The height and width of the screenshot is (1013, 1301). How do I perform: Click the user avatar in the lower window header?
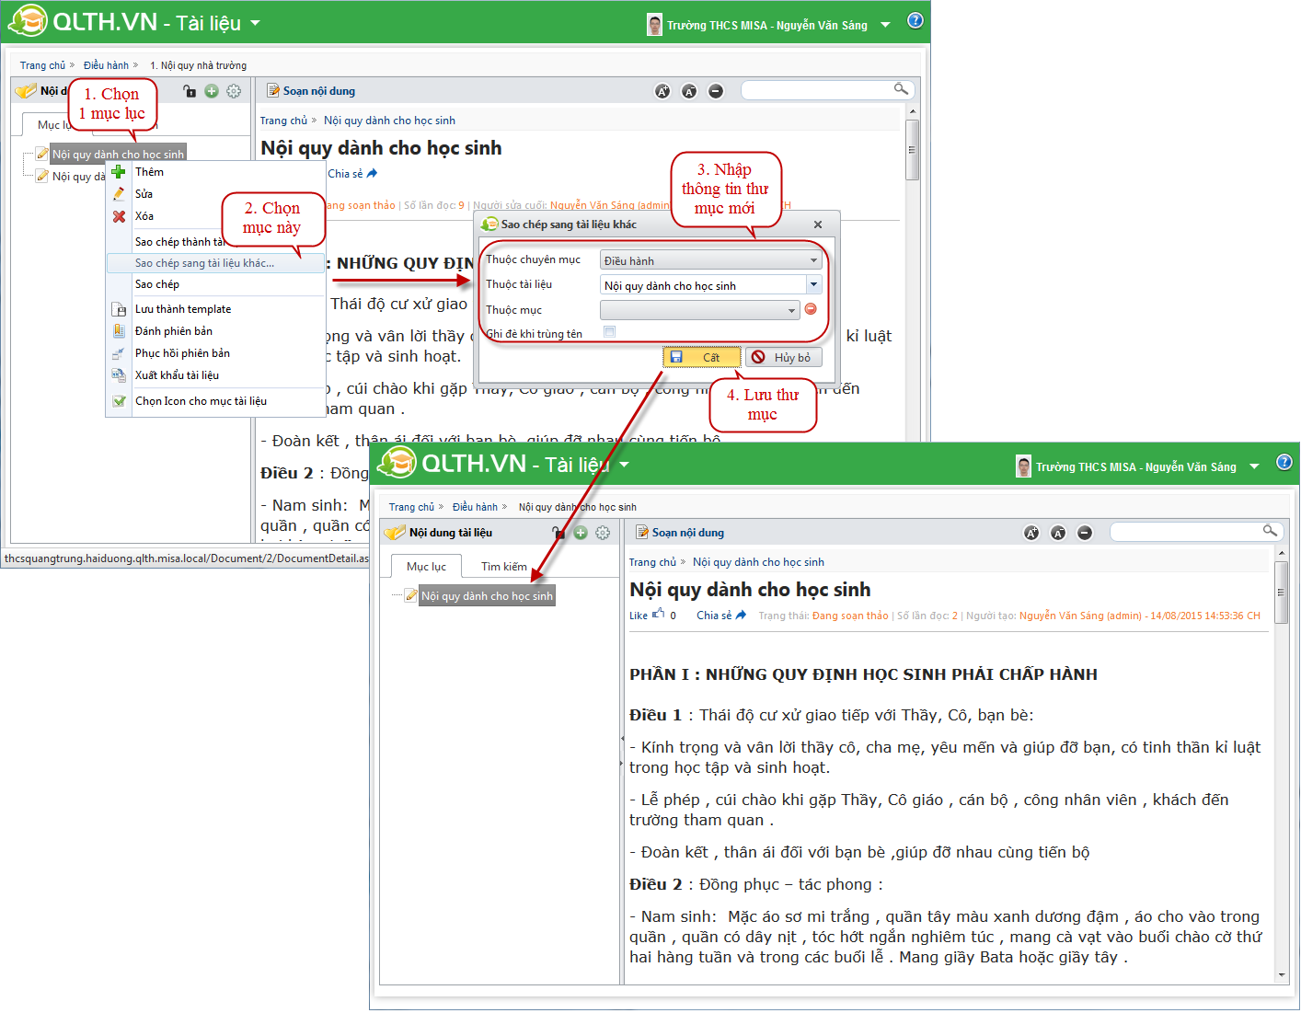(1024, 466)
